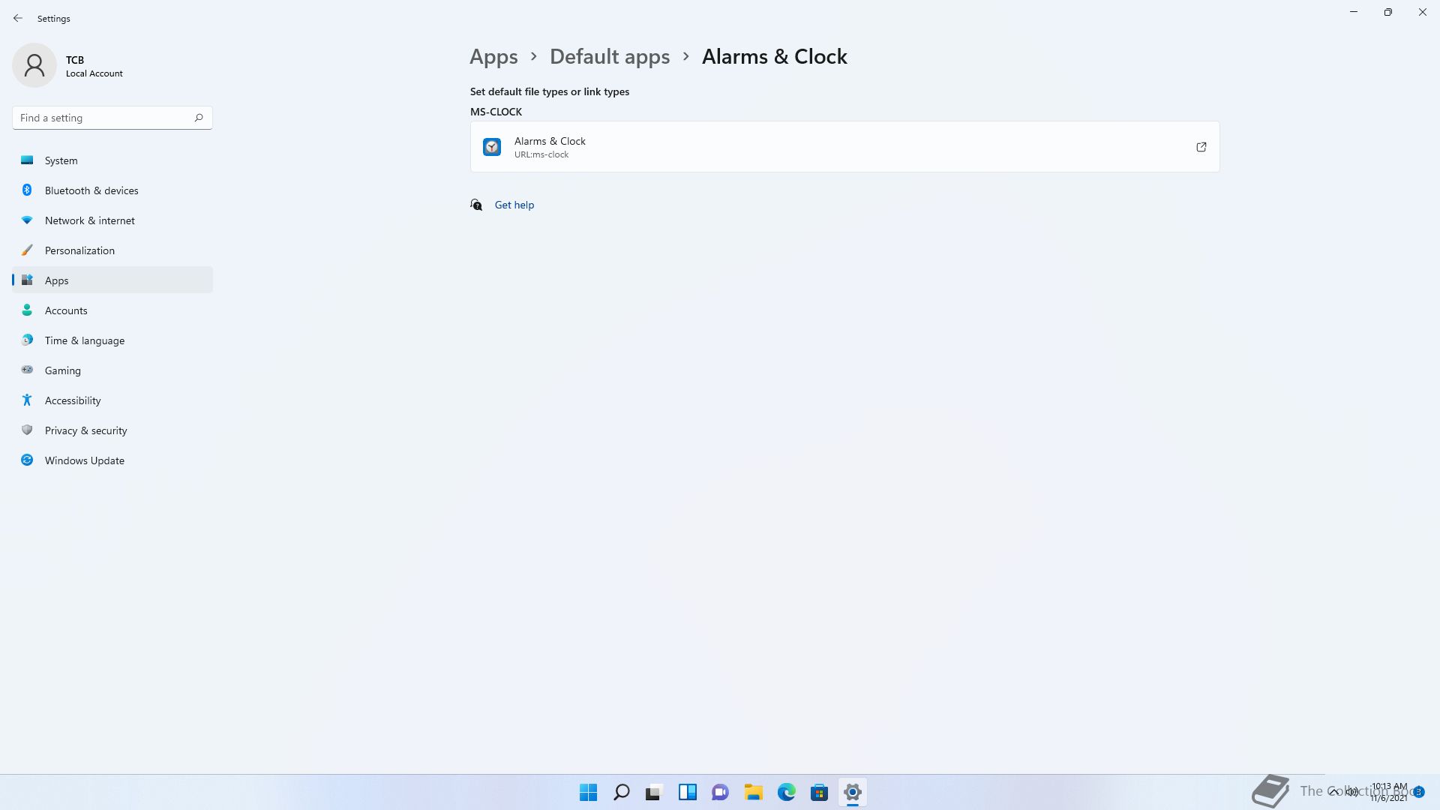1440x810 pixels.
Task: Click the MS-CLOCK heading text
Action: point(496,112)
